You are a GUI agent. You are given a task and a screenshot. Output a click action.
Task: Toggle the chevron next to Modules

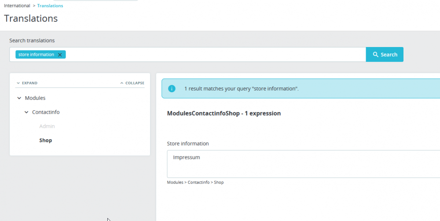tap(19, 98)
